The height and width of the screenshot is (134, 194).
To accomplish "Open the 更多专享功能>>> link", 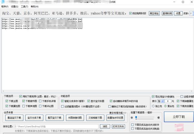I will [x=118, y=113].
